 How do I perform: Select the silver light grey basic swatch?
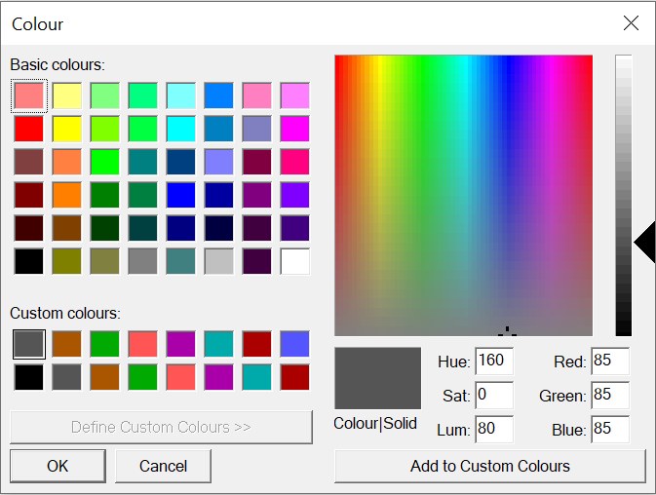tap(218, 261)
